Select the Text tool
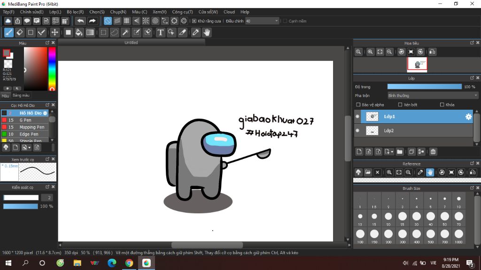This screenshot has height=270, width=481. tap(161, 32)
